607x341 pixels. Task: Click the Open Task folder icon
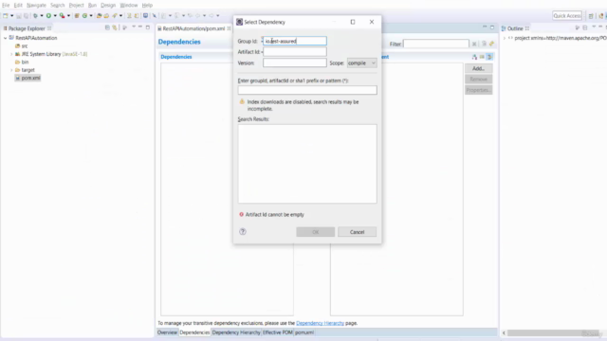[x=106, y=16]
